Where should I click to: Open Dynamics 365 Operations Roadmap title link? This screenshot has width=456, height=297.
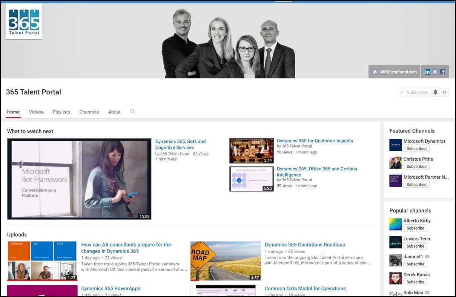(305, 245)
